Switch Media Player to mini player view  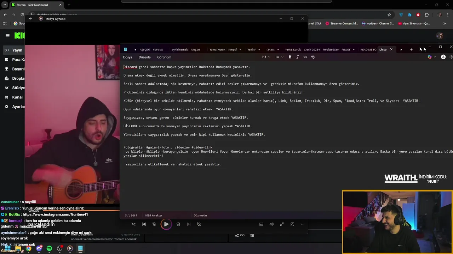tap(292, 224)
